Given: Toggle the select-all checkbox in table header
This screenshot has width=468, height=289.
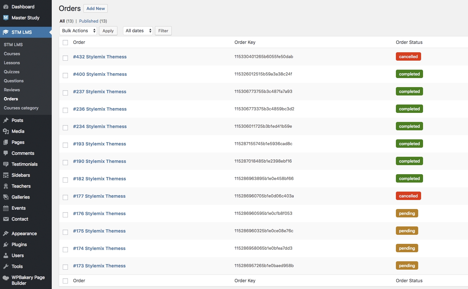Looking at the screenshot, I should 65,43.
